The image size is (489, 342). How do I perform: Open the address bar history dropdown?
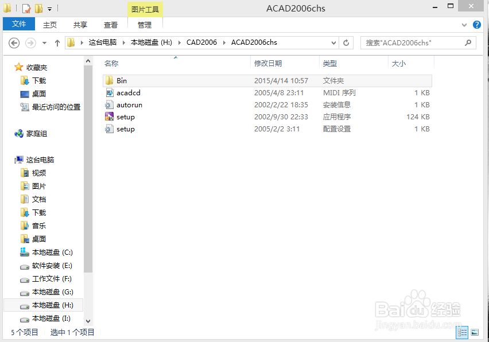[x=333, y=43]
